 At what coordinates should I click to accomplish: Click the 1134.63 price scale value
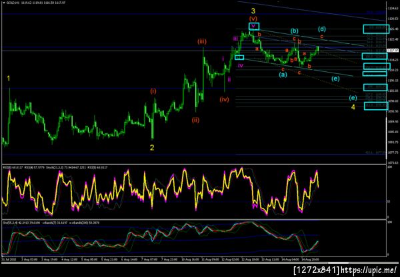click(392, 9)
